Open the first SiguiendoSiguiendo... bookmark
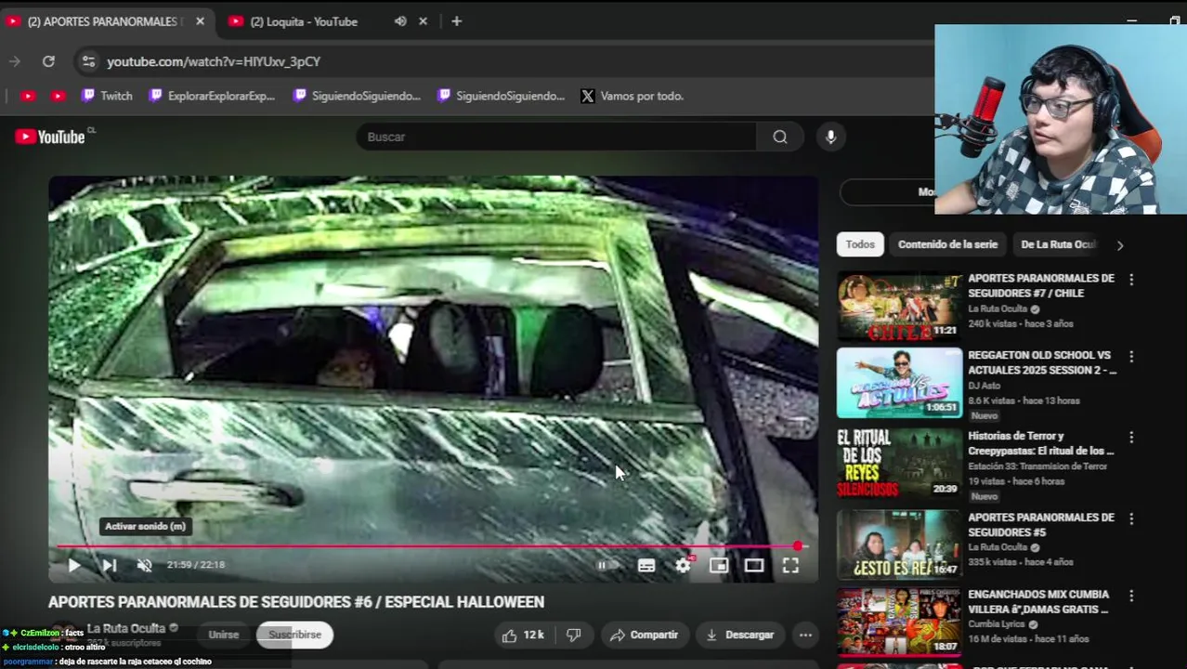The width and height of the screenshot is (1187, 669). 357,96
